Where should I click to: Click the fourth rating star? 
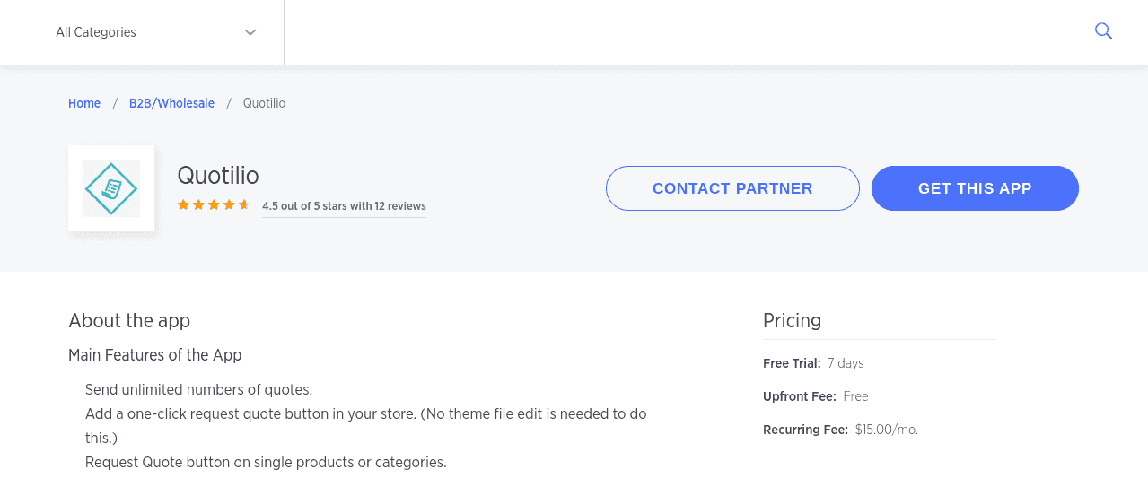tap(229, 205)
